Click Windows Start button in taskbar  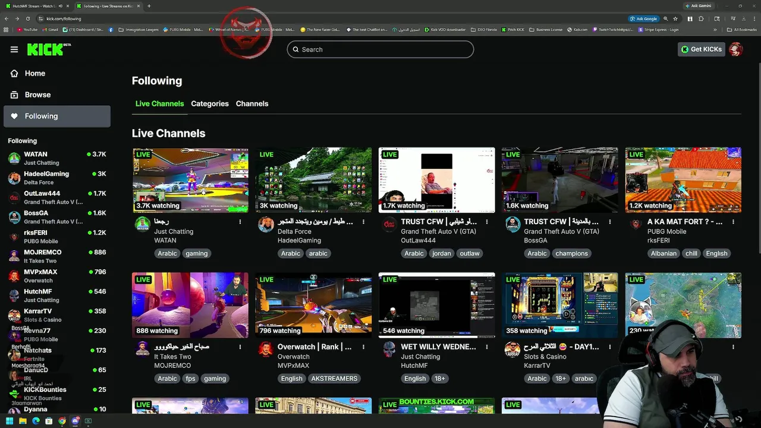coord(10,421)
